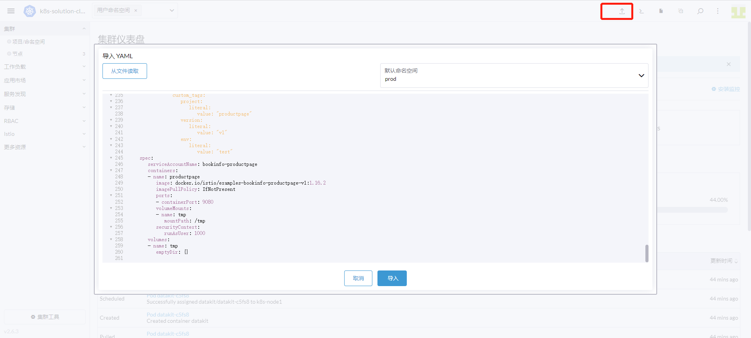Open the hamburger navigation menu

coord(11,11)
